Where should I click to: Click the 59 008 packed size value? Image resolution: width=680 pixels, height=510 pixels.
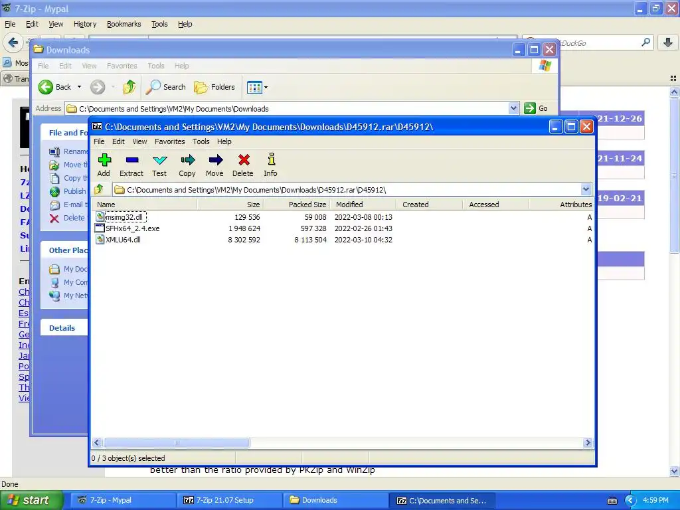(x=315, y=217)
